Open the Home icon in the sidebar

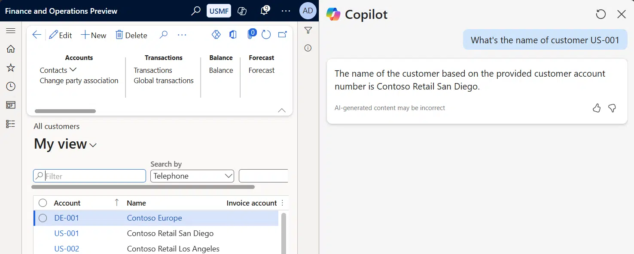[x=10, y=48]
